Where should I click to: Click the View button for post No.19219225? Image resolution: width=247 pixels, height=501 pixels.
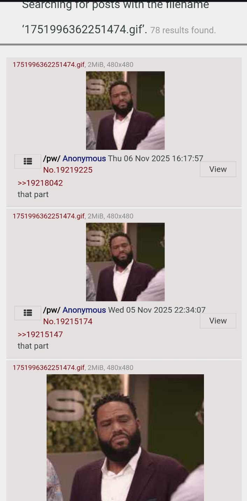218,169
